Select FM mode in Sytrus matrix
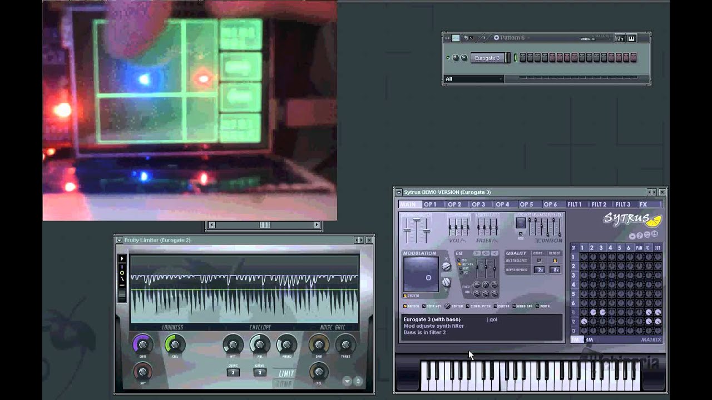The image size is (712, 400). (577, 339)
